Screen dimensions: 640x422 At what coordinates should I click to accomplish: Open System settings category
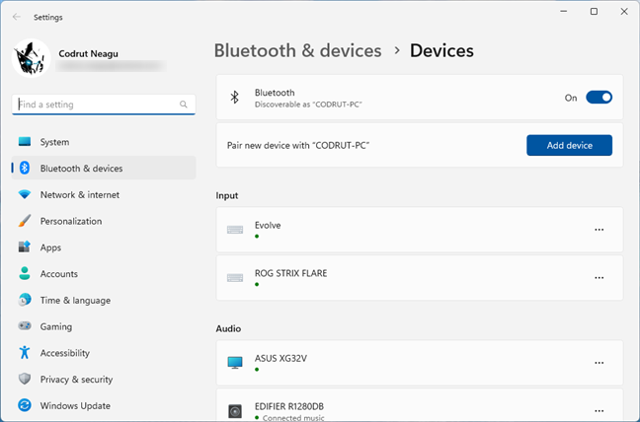coord(104,142)
